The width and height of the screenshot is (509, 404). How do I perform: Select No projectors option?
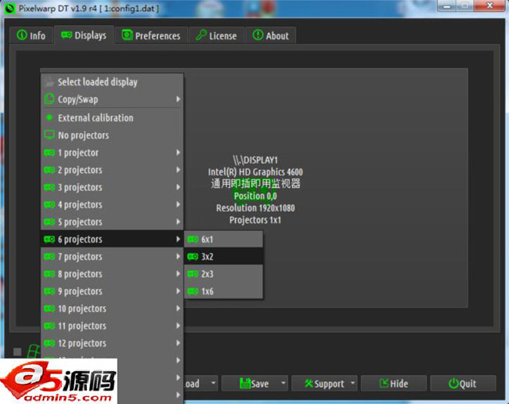[x=112, y=135]
